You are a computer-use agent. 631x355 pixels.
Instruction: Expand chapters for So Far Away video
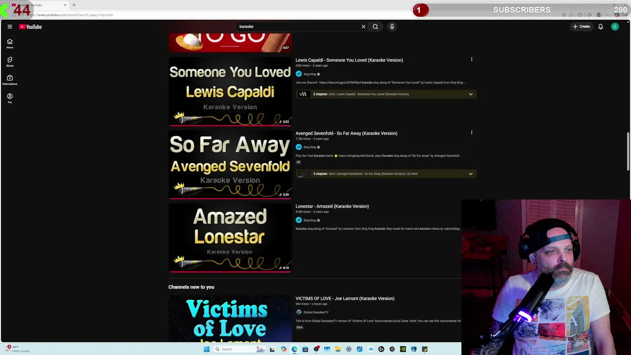tap(470, 174)
